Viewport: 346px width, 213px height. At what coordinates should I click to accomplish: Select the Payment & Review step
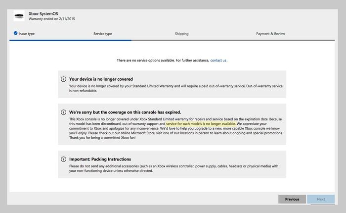pos(270,34)
